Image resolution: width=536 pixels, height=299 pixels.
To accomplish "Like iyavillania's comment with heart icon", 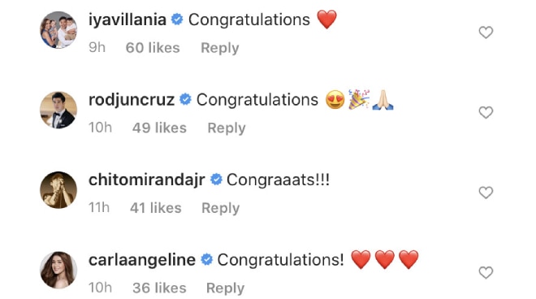I will tap(486, 32).
